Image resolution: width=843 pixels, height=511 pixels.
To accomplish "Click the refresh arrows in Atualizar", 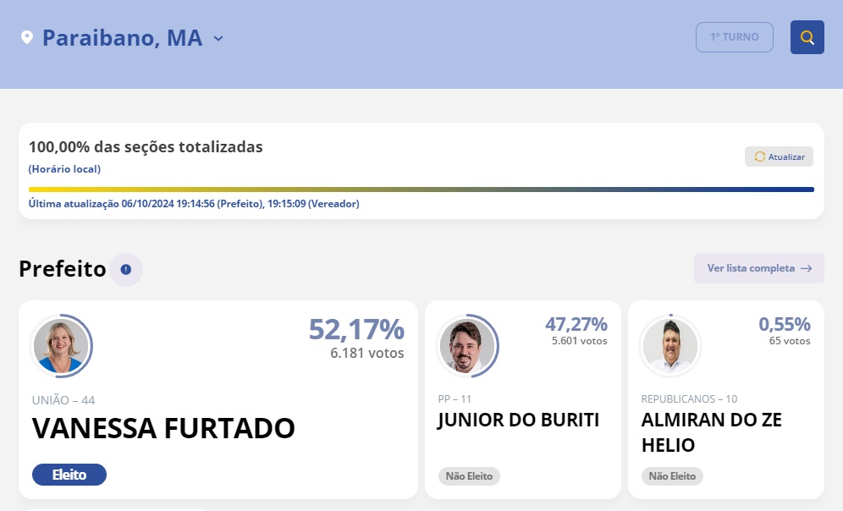I will coord(759,157).
